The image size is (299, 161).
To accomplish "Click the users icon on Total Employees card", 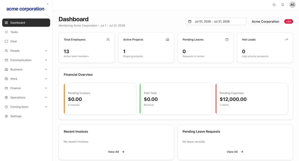I will pos(108,40).
